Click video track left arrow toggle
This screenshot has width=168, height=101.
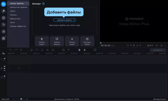(x=5, y=71)
